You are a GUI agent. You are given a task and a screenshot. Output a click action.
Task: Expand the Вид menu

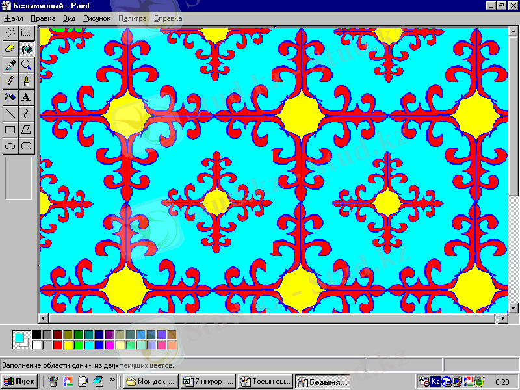(x=69, y=18)
